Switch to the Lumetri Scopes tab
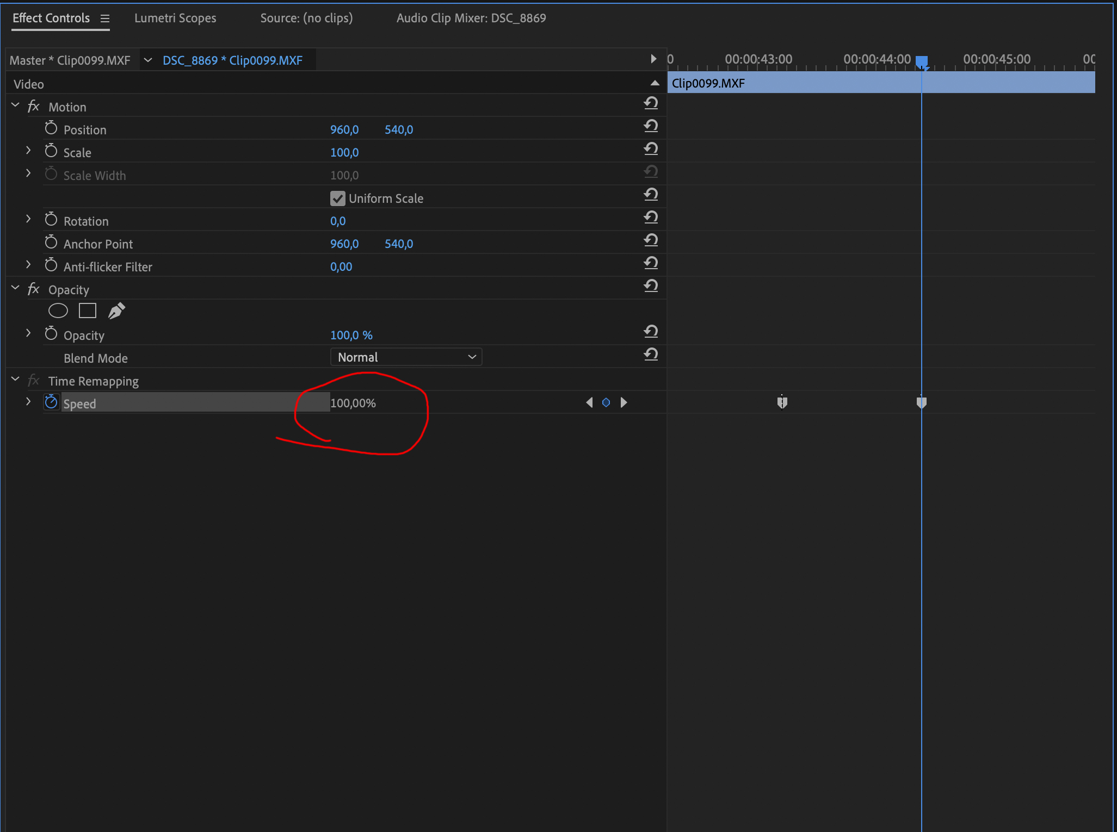This screenshot has height=832, width=1117. point(175,18)
